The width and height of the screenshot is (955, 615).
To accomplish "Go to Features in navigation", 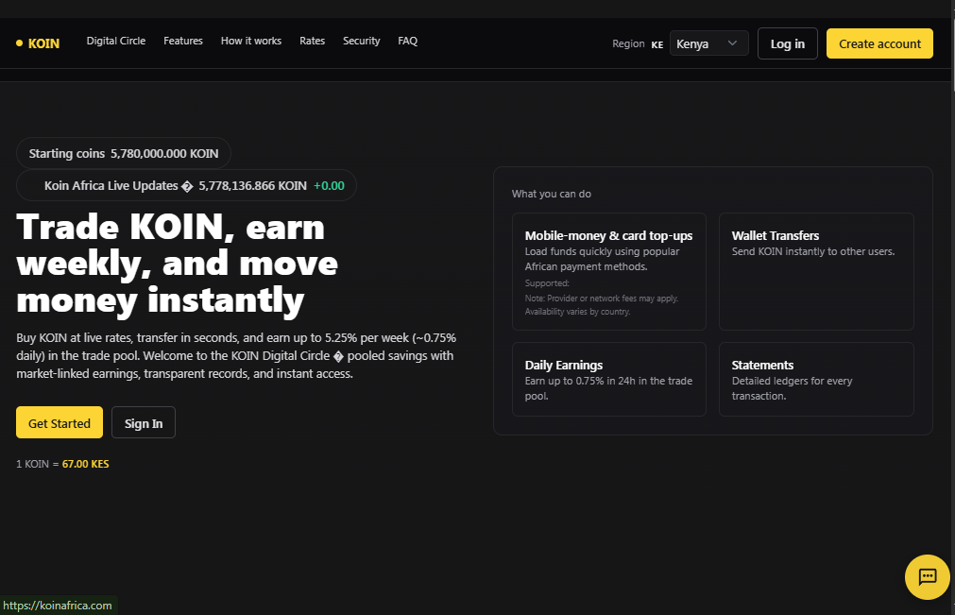I will pyautogui.click(x=182, y=41).
